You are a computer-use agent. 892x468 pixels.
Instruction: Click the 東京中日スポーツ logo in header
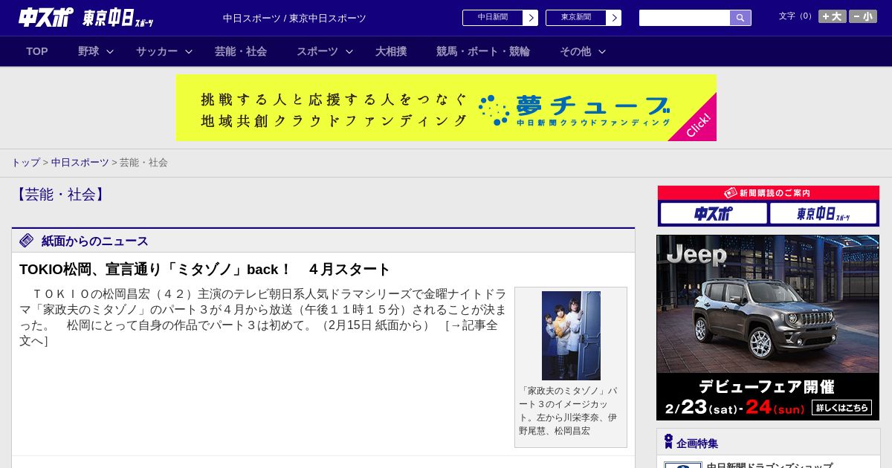pos(118,19)
